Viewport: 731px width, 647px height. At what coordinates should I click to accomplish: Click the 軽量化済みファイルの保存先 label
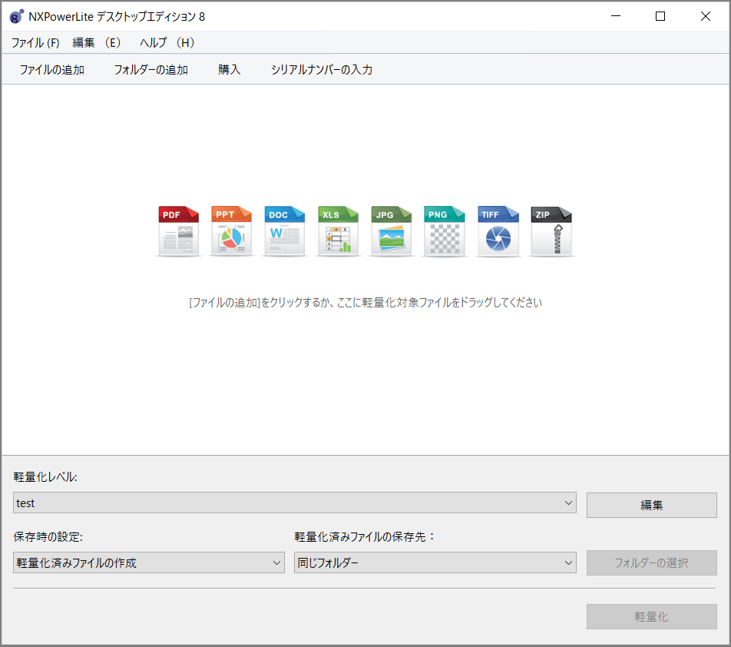click(365, 536)
